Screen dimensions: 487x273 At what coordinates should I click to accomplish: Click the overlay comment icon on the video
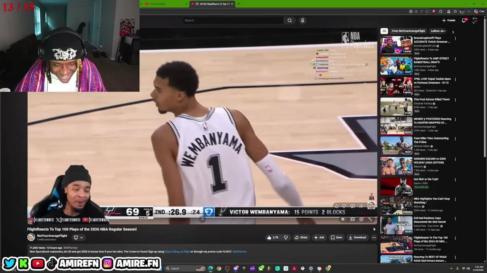tap(352, 206)
